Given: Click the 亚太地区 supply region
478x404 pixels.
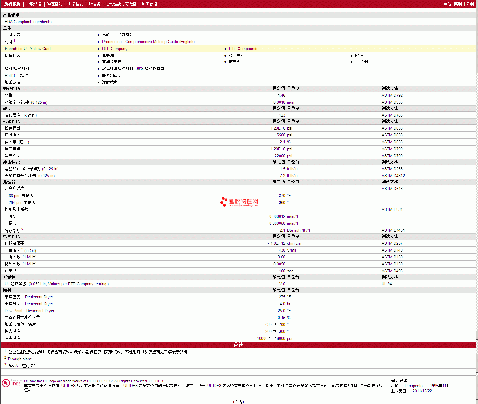Looking at the screenshot, I should click(363, 61).
